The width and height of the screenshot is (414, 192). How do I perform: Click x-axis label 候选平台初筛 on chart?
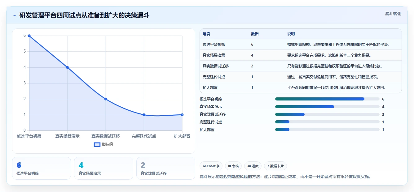tap(29, 136)
